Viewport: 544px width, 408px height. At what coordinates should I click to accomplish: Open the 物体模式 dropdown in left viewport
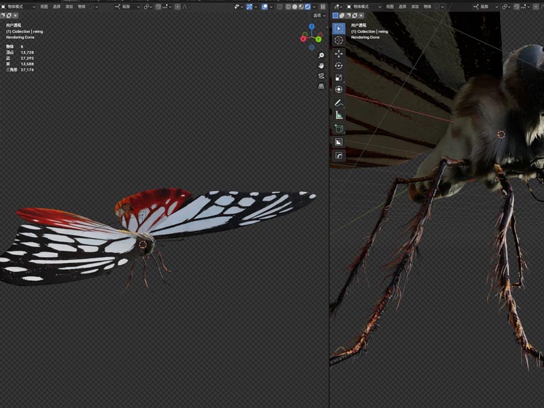20,7
